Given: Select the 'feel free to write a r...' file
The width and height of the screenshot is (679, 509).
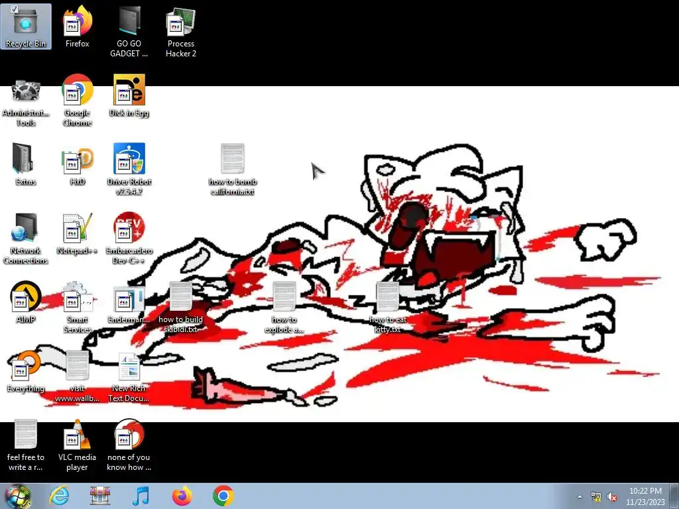Looking at the screenshot, I should 26,445.
